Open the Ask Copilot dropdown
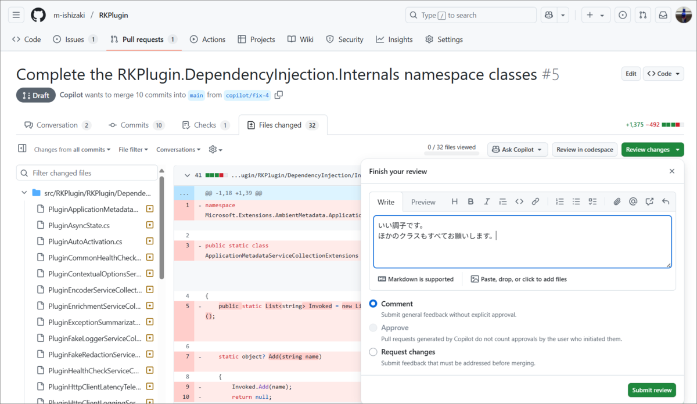 [518, 150]
